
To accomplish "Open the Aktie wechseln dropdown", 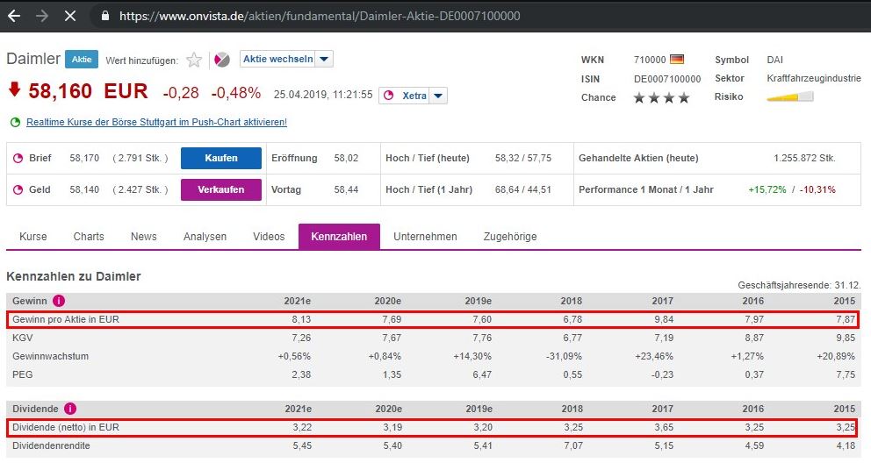I will pos(286,59).
